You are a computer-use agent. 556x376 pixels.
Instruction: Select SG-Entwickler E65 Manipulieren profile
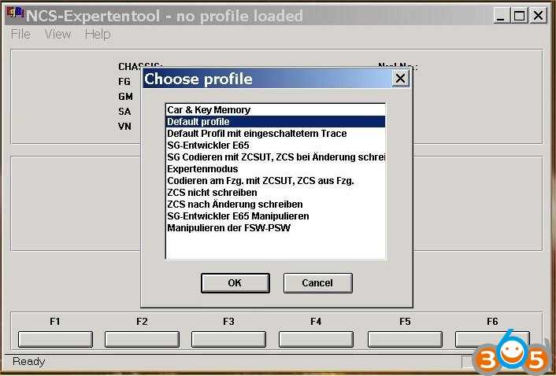pyautogui.click(x=238, y=216)
